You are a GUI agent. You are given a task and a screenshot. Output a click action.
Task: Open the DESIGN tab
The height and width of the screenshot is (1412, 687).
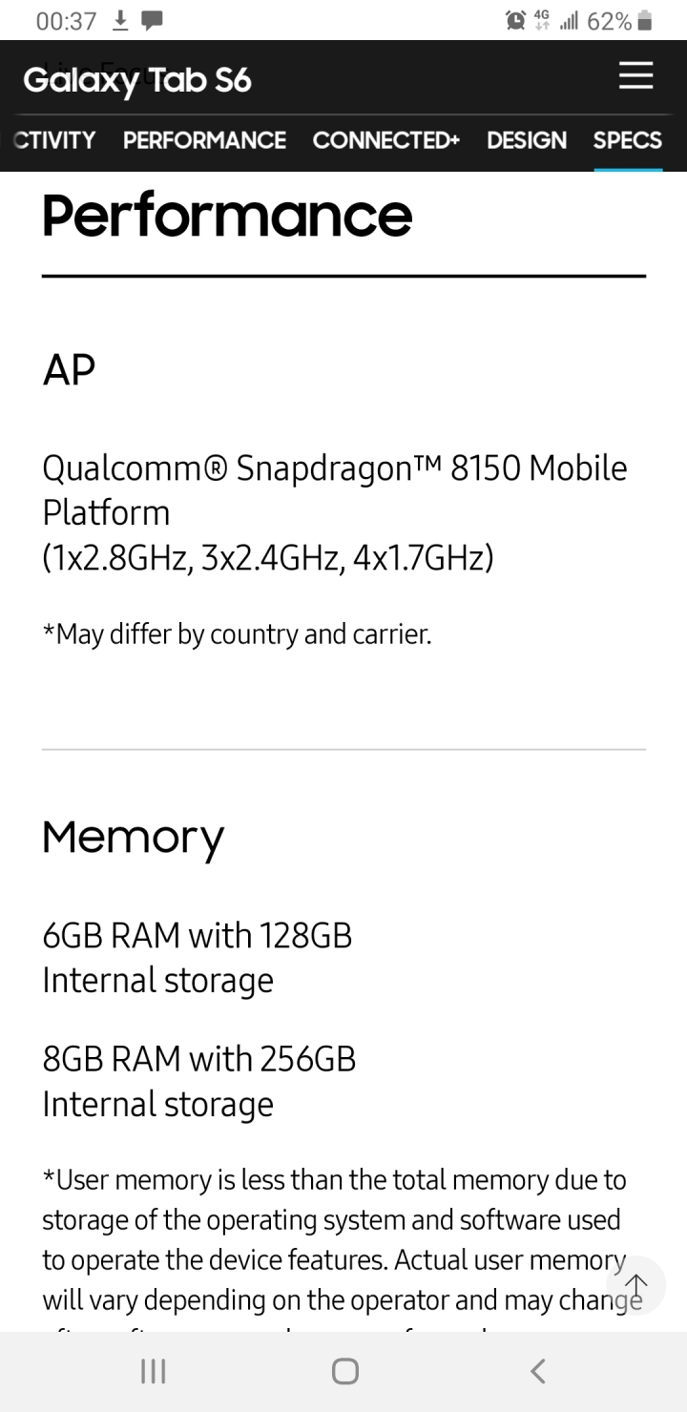click(527, 140)
